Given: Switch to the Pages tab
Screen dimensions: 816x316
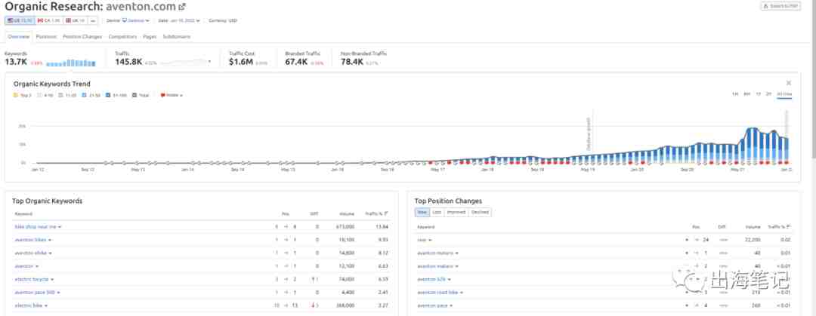Looking at the screenshot, I should point(150,37).
